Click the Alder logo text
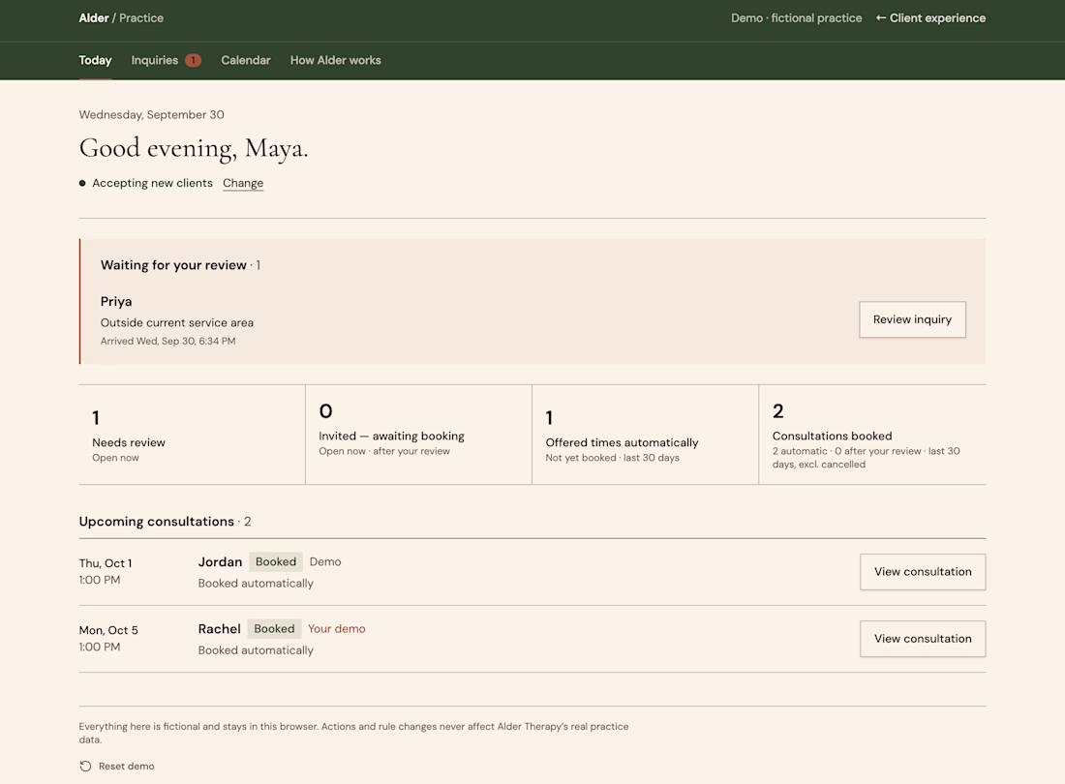This screenshot has width=1065, height=784. (94, 18)
